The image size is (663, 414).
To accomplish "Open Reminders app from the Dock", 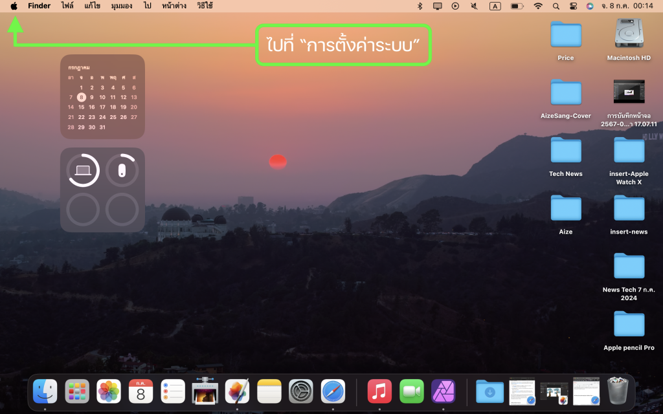I will tap(173, 391).
